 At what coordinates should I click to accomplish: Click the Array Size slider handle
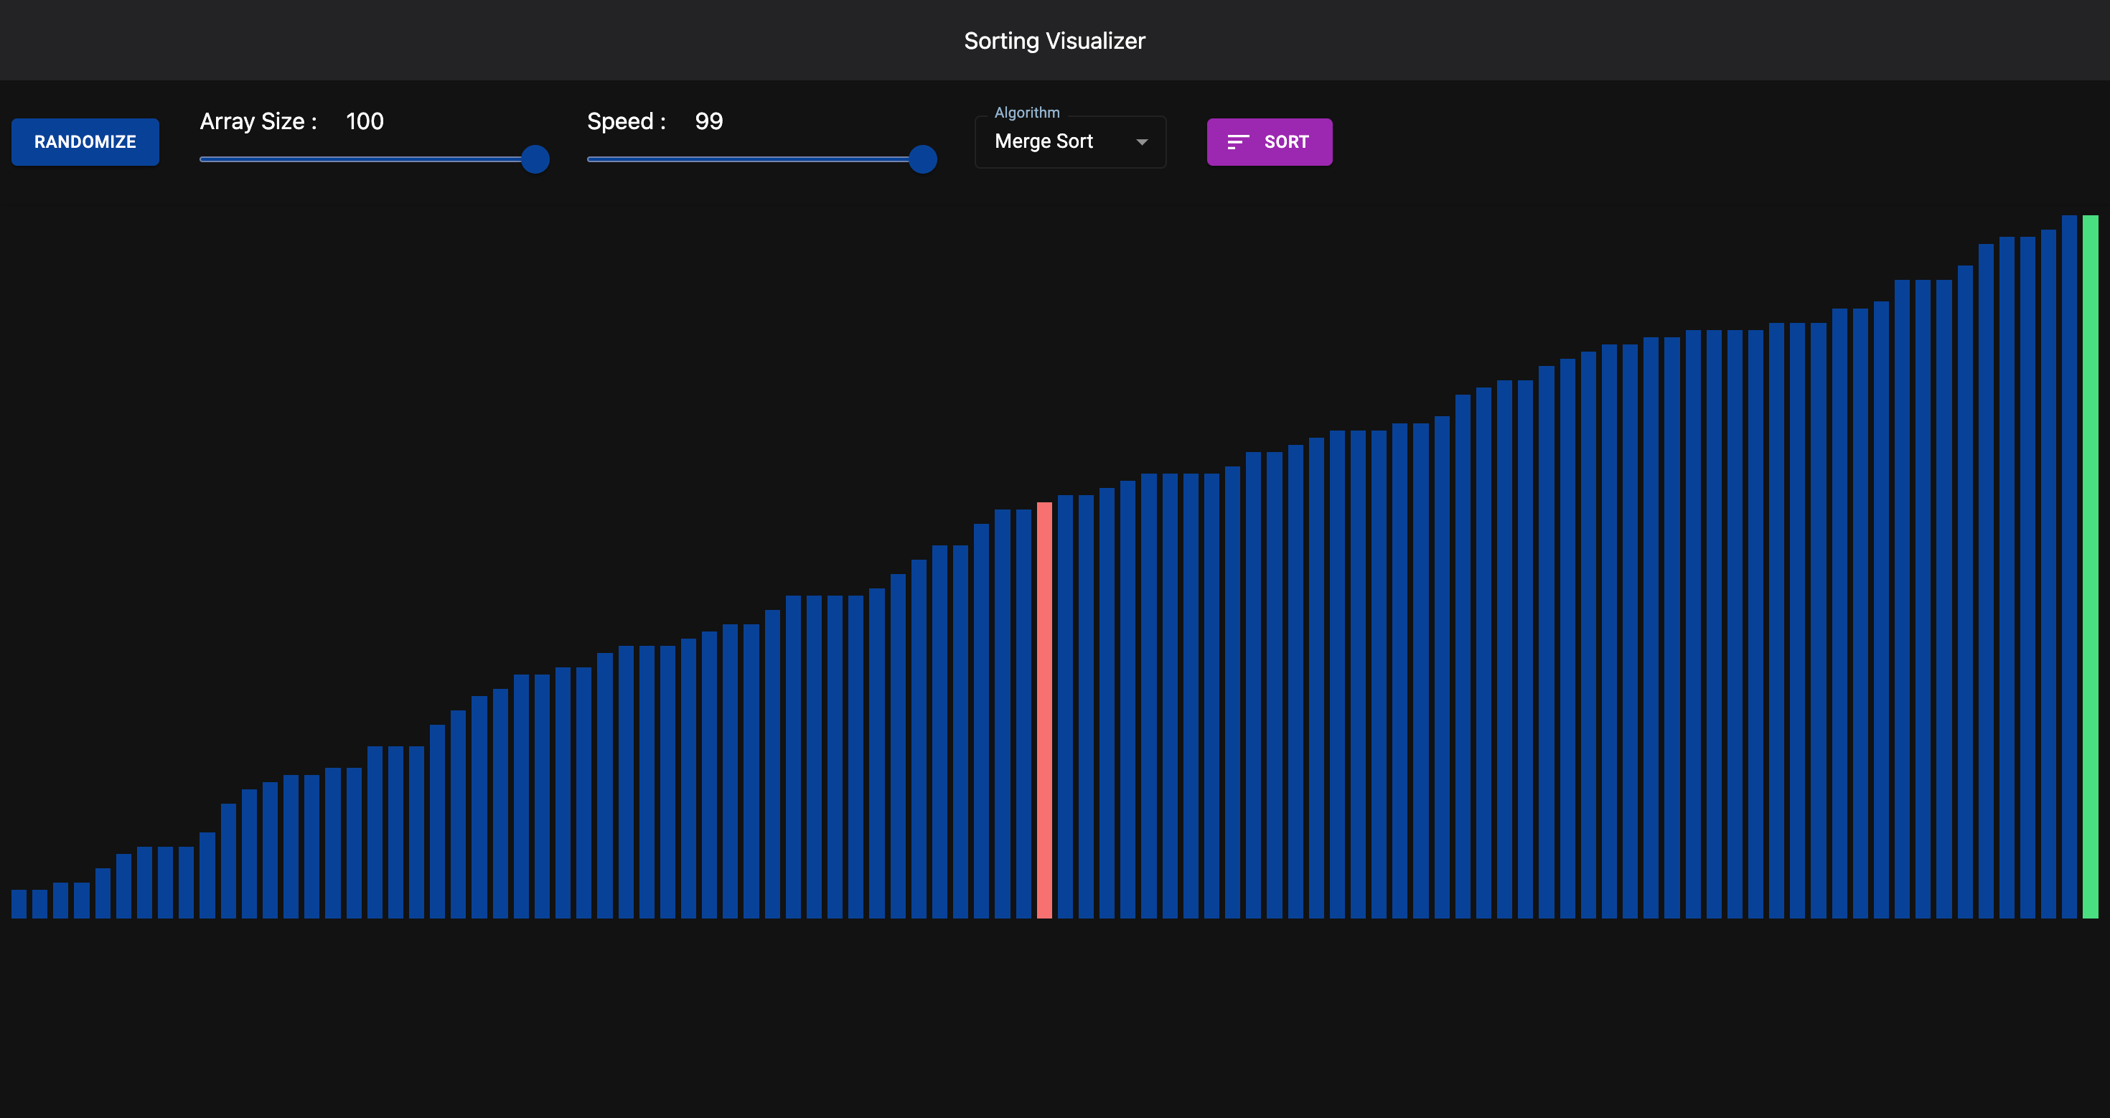pyautogui.click(x=535, y=159)
